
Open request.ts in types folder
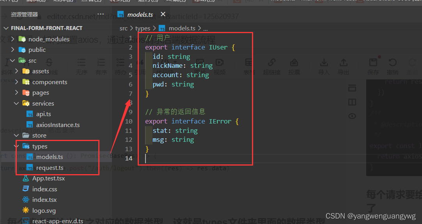coord(50,168)
